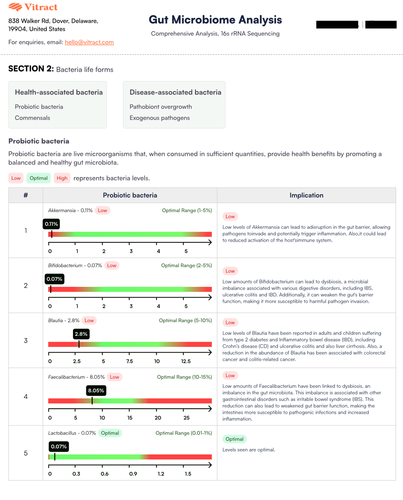Click the Health-associated bacteria heading
Viewport: 403px width, 500px height.
point(59,92)
